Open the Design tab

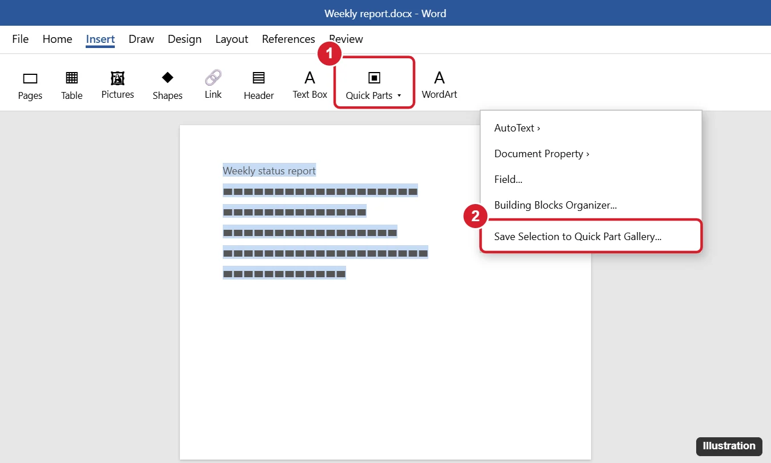click(x=184, y=39)
